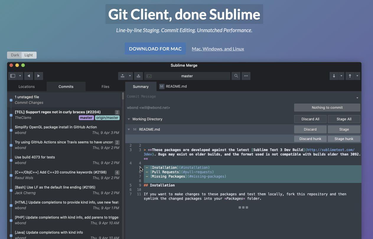Viewport: 373px width, 239px height.
Task: Select the HTML Update completions commit
Action: pos(64,205)
